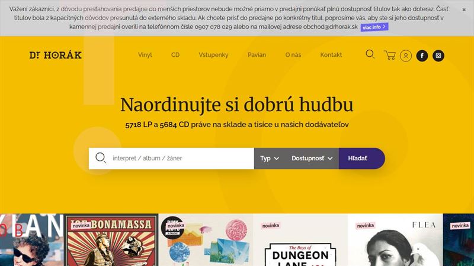Screen dimensions: 474x266
Task: Open The Boys of Dungeon Lane album
Action: pos(300,240)
